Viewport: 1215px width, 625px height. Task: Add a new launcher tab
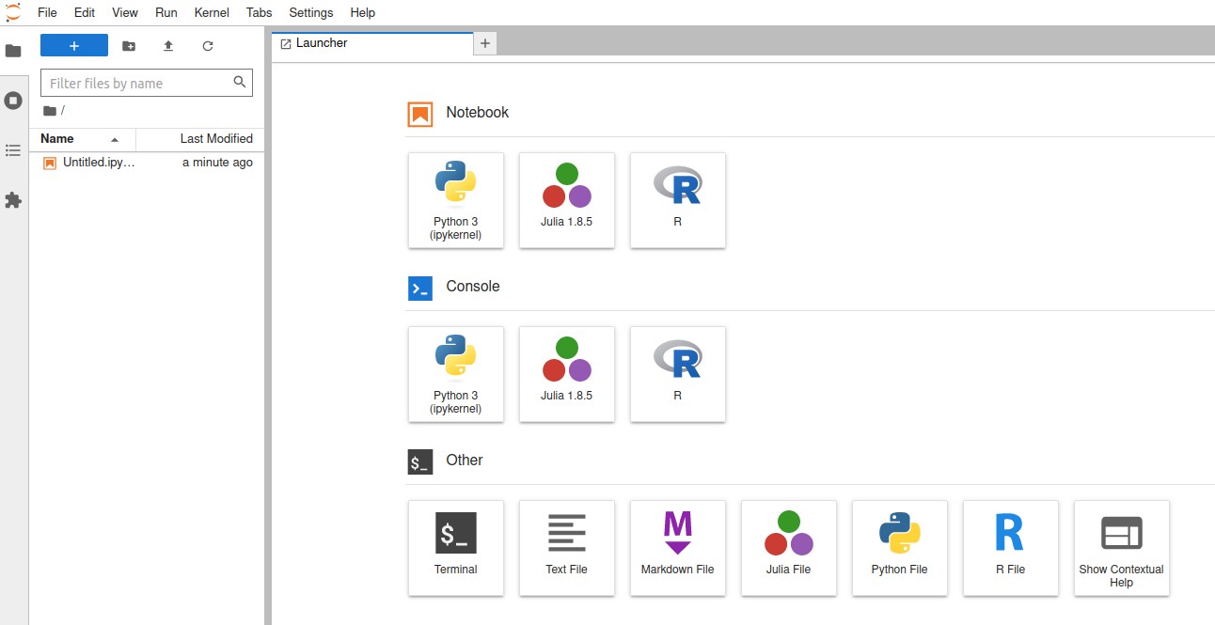point(485,43)
